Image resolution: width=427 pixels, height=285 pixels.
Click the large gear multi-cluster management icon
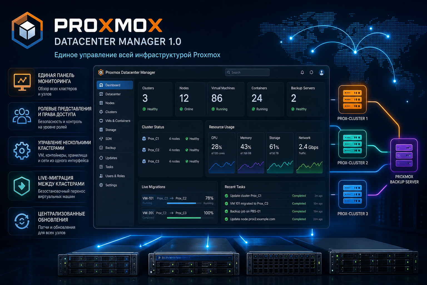[22, 151]
